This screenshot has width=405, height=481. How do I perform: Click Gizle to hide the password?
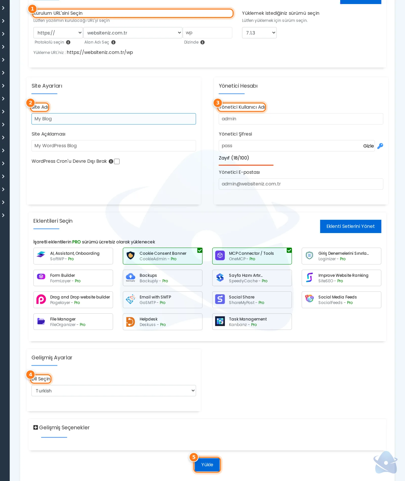click(x=369, y=146)
